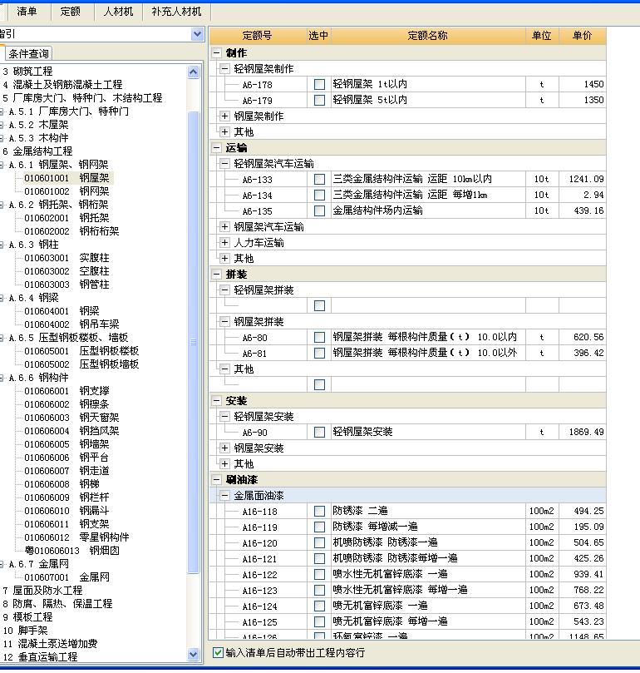This screenshot has height=673, width=640.
Task: Collapse the 运输 section
Action: click(x=217, y=148)
